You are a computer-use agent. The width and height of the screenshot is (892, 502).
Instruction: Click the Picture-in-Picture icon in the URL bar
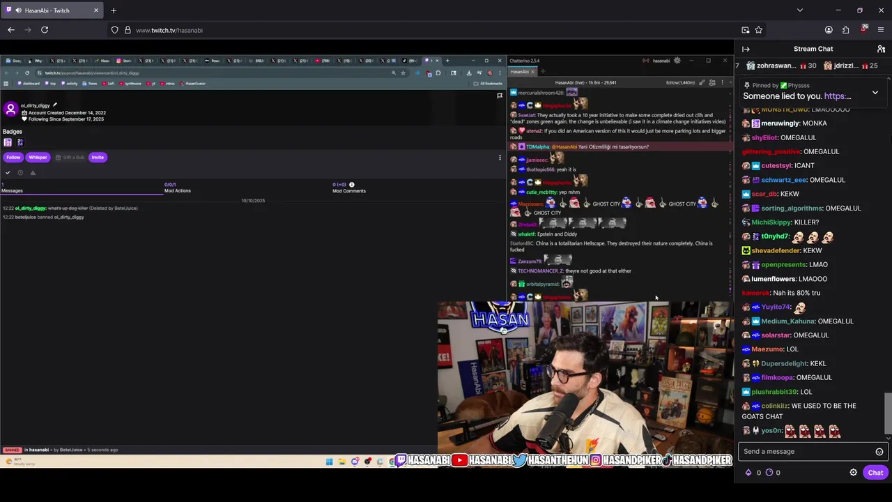(746, 30)
